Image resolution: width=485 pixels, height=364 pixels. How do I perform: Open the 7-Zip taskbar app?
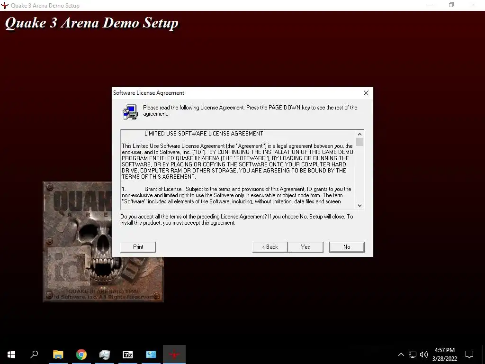point(128,355)
